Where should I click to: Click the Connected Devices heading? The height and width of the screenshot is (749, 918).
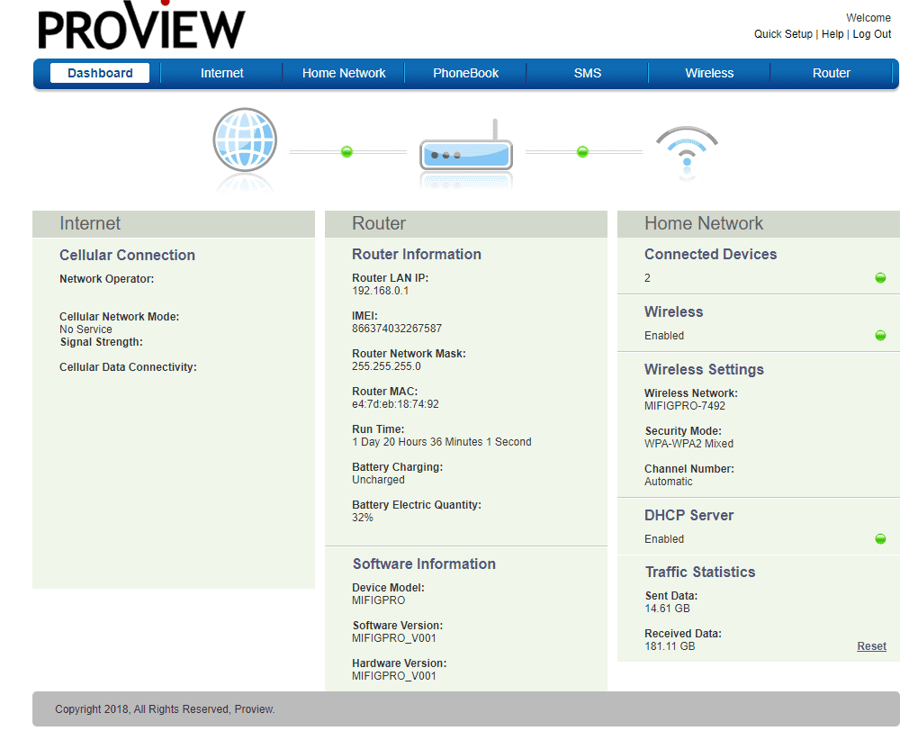click(710, 254)
